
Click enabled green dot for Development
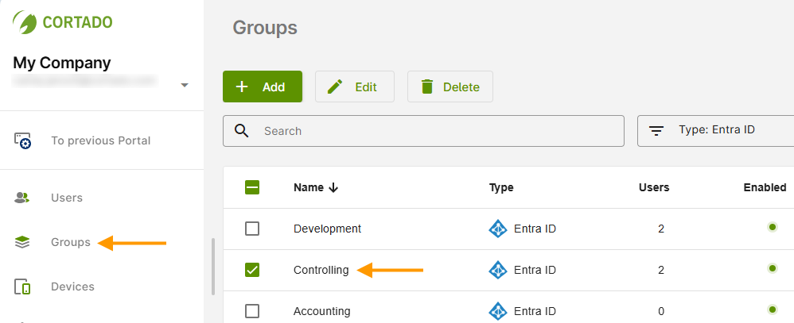(x=773, y=227)
